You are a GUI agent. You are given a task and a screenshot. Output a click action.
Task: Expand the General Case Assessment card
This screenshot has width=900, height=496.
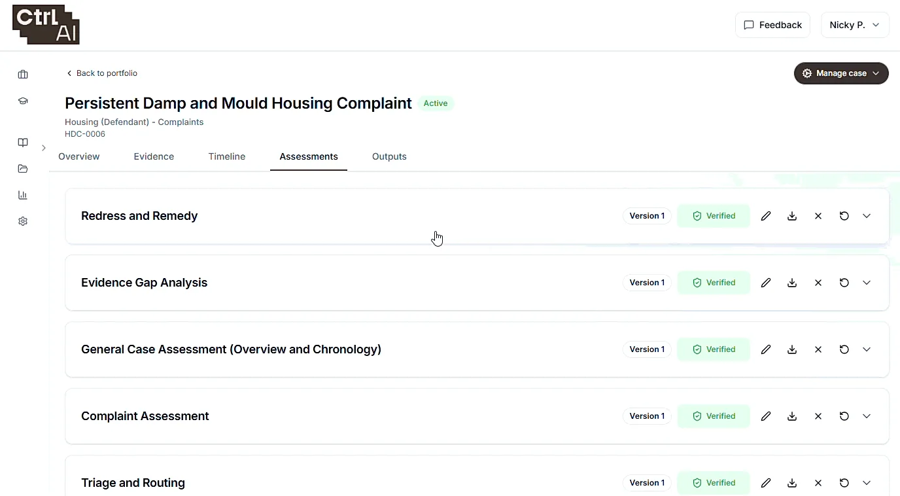tap(867, 349)
